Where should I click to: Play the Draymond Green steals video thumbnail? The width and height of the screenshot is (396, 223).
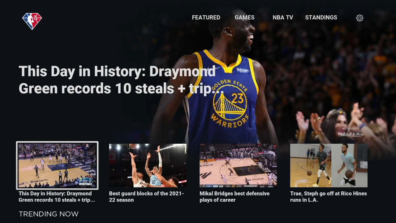point(57,165)
